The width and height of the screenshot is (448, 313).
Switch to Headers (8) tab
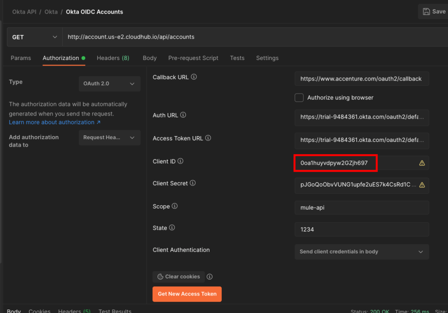(113, 58)
